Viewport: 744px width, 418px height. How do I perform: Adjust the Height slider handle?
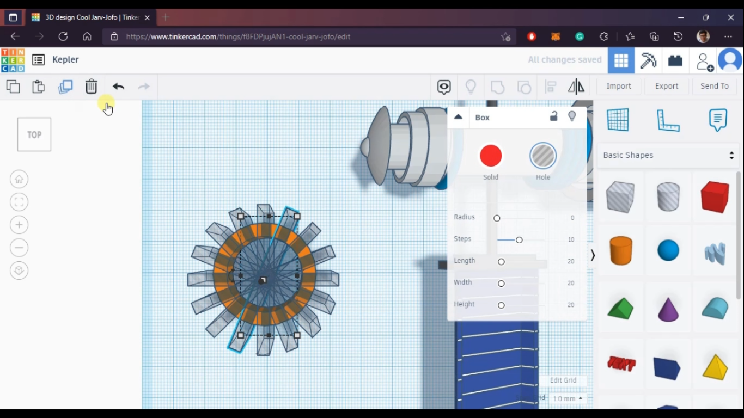501,305
